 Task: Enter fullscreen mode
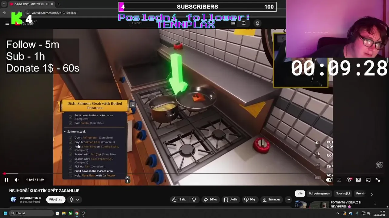click(x=378, y=180)
